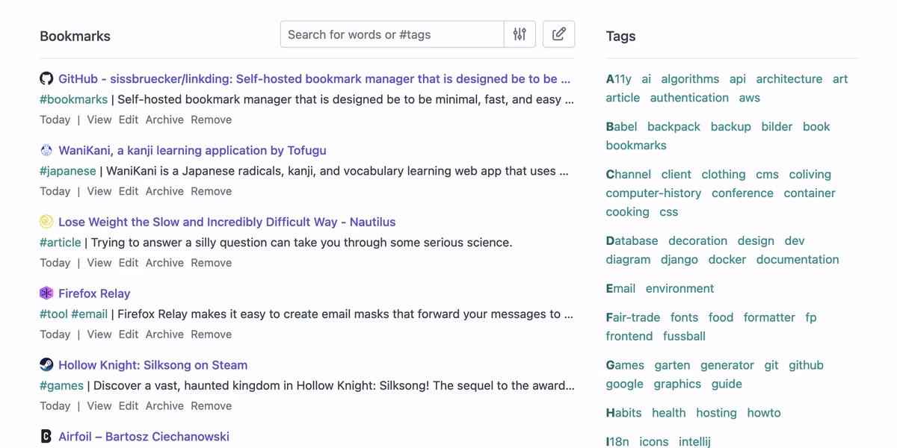
Task: Choose the backpack tag
Action: (x=673, y=127)
